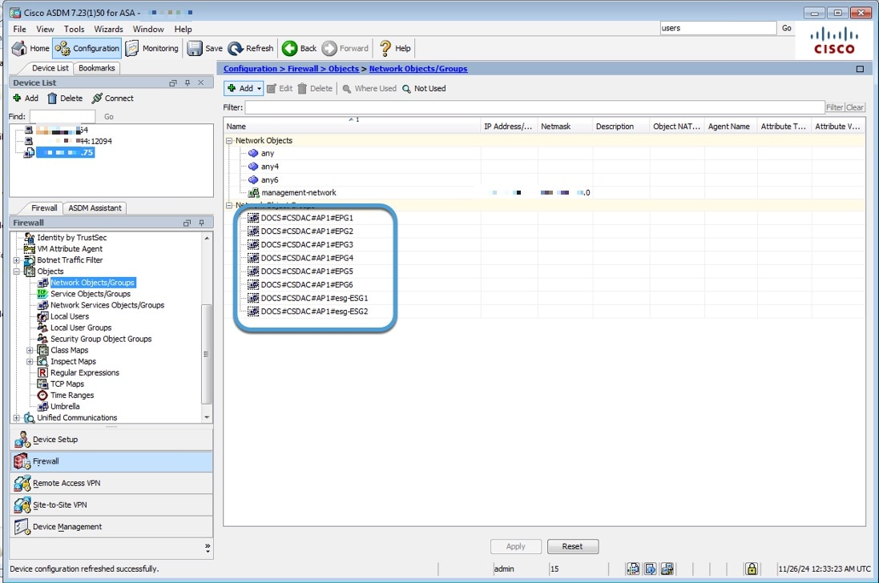Open the Site-to-Site VPN section
This screenshot has width=879, height=583.
[x=111, y=505]
